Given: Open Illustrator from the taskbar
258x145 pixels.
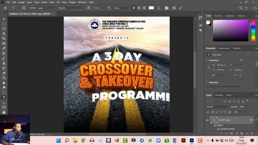Looking at the screenshot, I should coord(183,141).
